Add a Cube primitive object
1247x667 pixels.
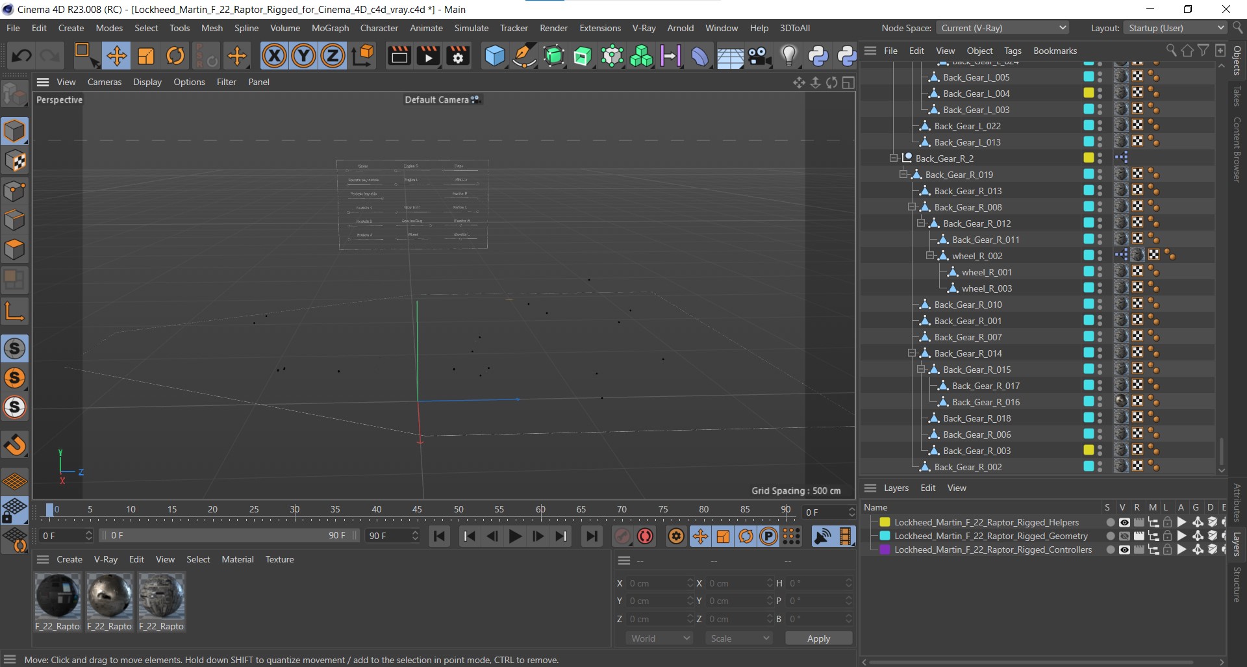coord(494,56)
